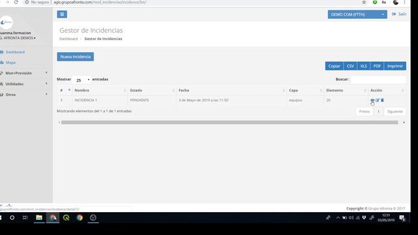Reload the page in the browser
The image size is (418, 235).
click(x=16, y=2)
